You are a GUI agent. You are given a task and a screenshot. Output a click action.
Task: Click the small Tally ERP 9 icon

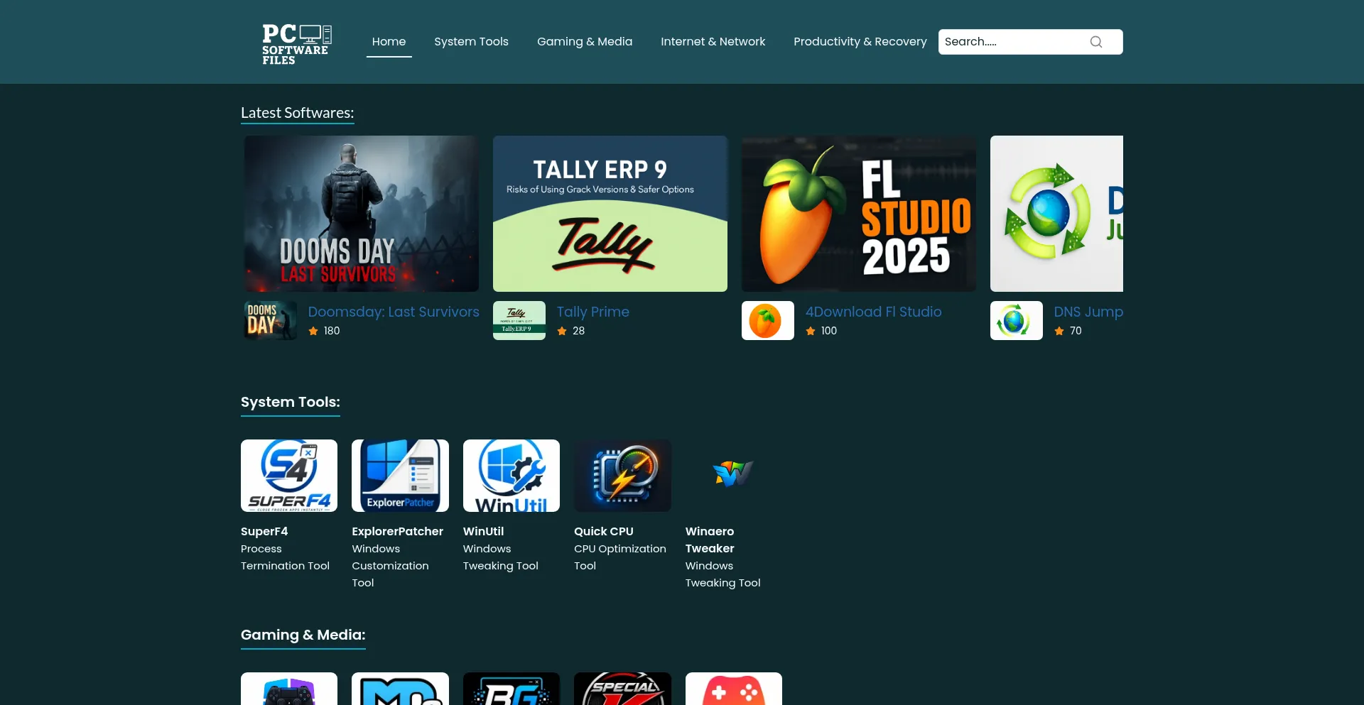pyautogui.click(x=519, y=320)
